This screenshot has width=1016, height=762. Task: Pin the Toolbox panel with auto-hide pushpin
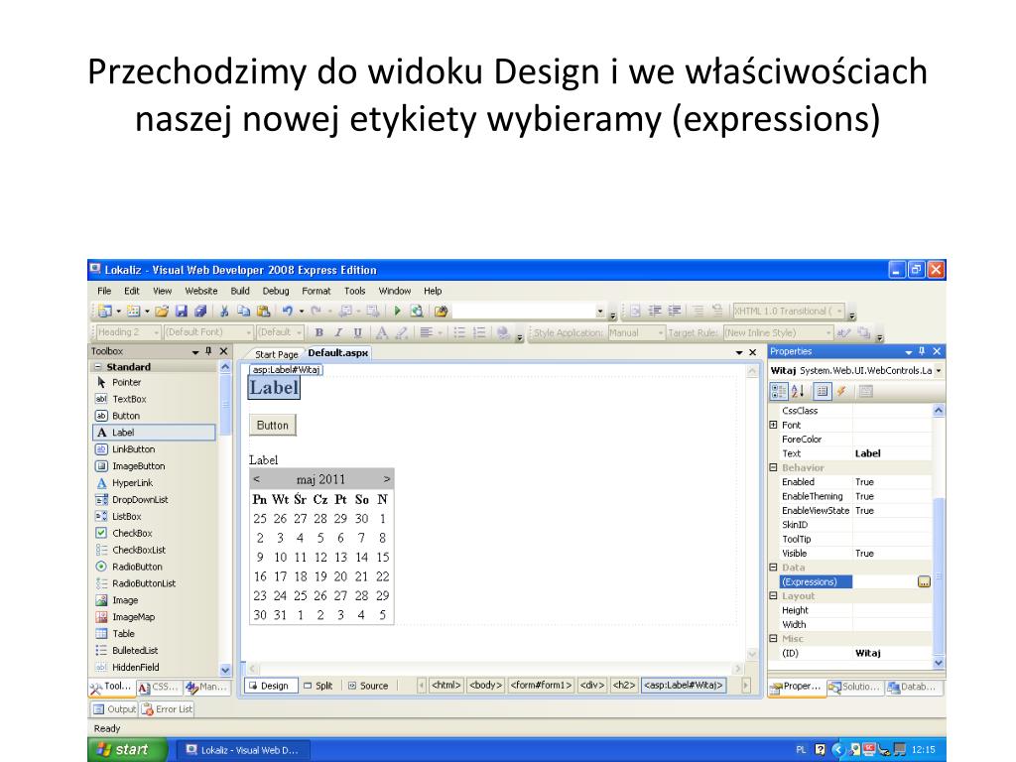pos(208,351)
